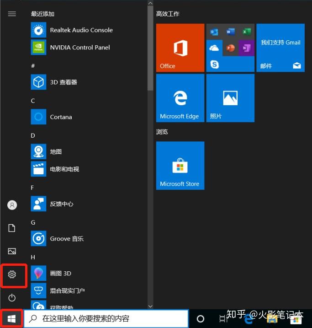Viewport: 312px width, 328px height.
Task: Open Skype from Office apps tile
Action: (214, 64)
